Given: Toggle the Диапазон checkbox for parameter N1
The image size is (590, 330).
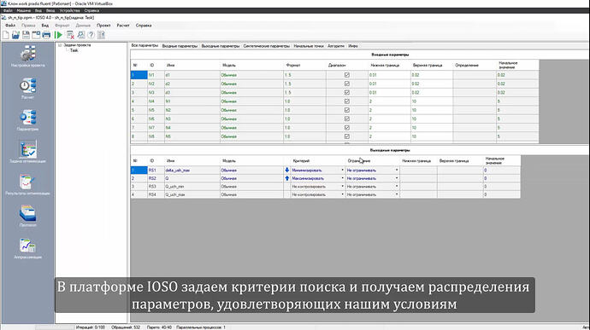Looking at the screenshot, I should click(347, 101).
